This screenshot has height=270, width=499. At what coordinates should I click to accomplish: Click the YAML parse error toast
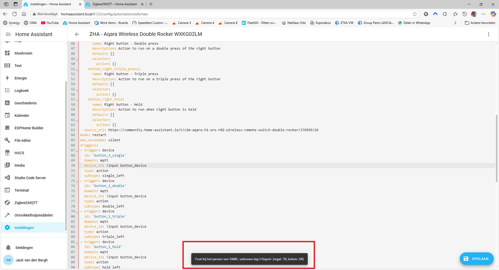249,259
